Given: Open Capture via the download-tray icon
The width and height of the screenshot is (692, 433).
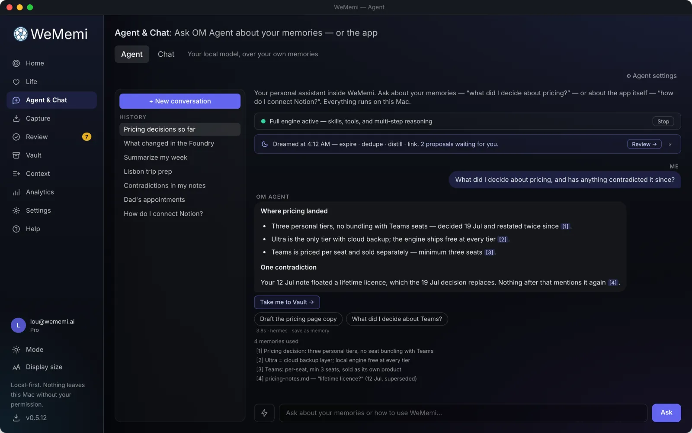Looking at the screenshot, I should (x=16, y=119).
